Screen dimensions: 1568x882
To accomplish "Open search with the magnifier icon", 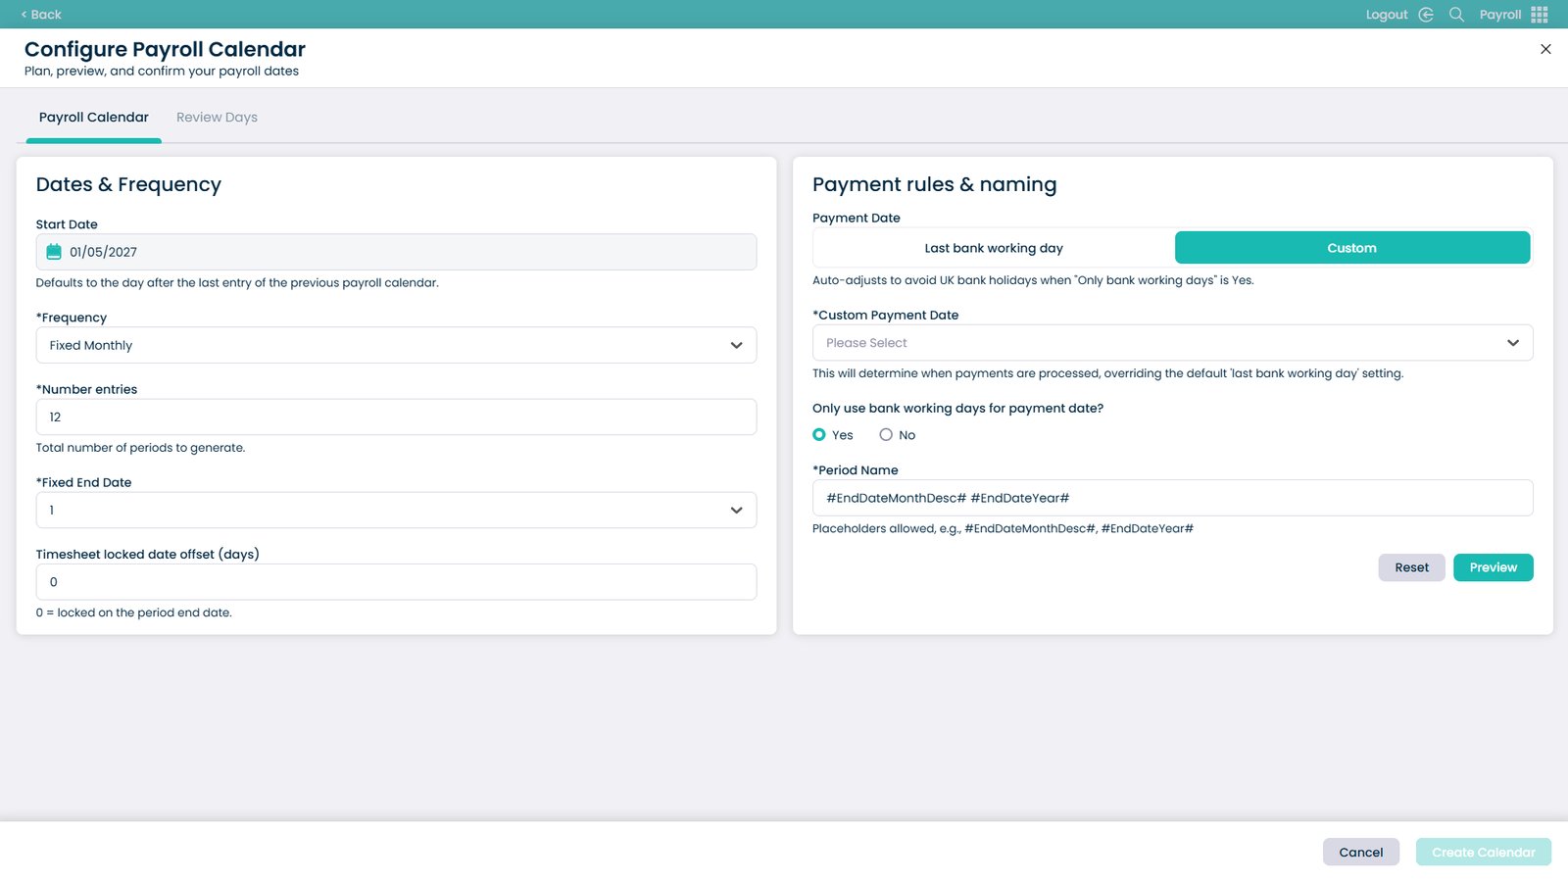I will pyautogui.click(x=1456, y=15).
